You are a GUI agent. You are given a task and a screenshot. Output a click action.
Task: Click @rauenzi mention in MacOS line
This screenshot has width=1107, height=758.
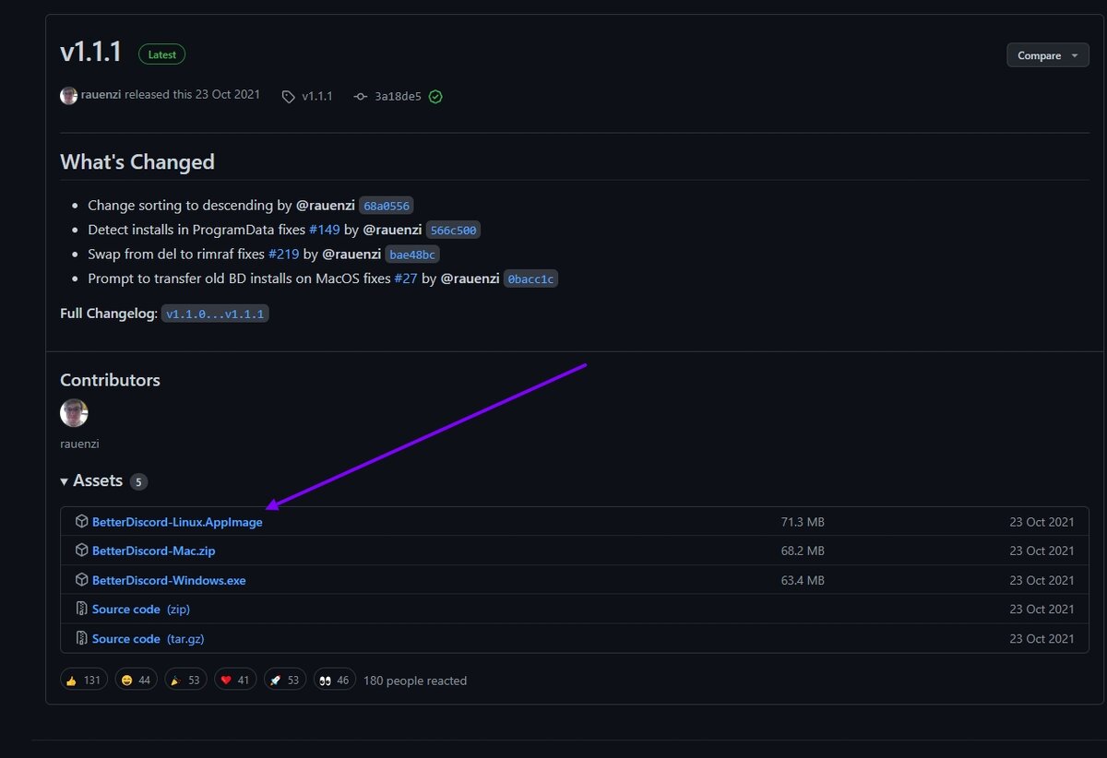point(470,278)
